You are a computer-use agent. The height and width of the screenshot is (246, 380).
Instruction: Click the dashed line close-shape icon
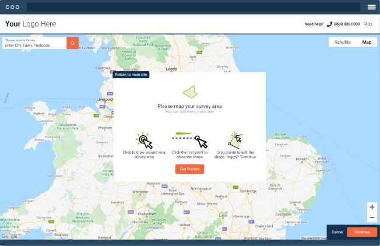[x=190, y=140]
